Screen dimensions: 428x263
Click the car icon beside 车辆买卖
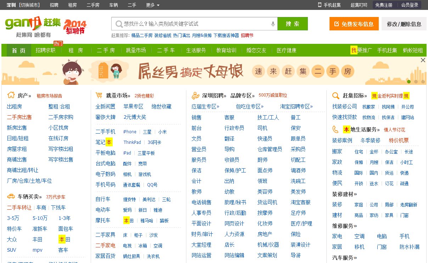10,196
